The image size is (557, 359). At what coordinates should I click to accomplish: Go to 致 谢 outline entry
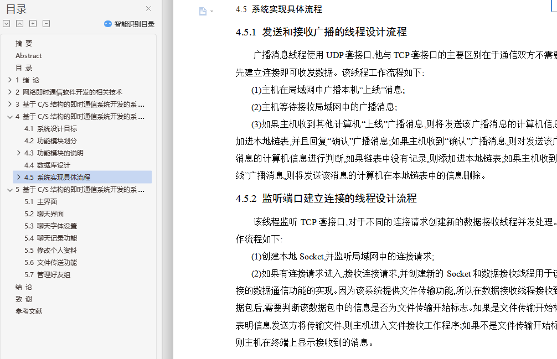coord(24,299)
